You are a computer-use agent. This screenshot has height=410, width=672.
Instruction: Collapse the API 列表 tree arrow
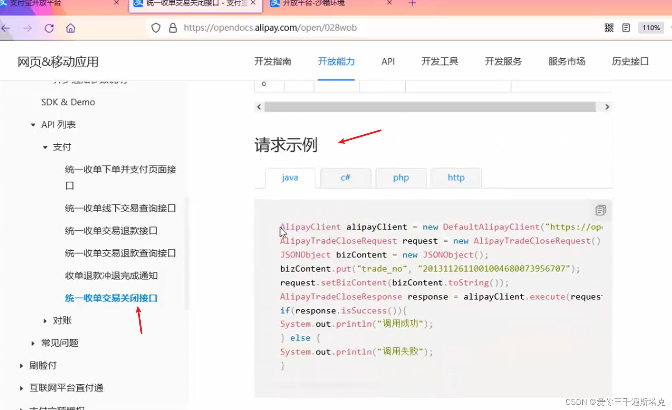33,125
